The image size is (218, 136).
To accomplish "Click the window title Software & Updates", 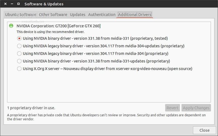I will point(44,4).
